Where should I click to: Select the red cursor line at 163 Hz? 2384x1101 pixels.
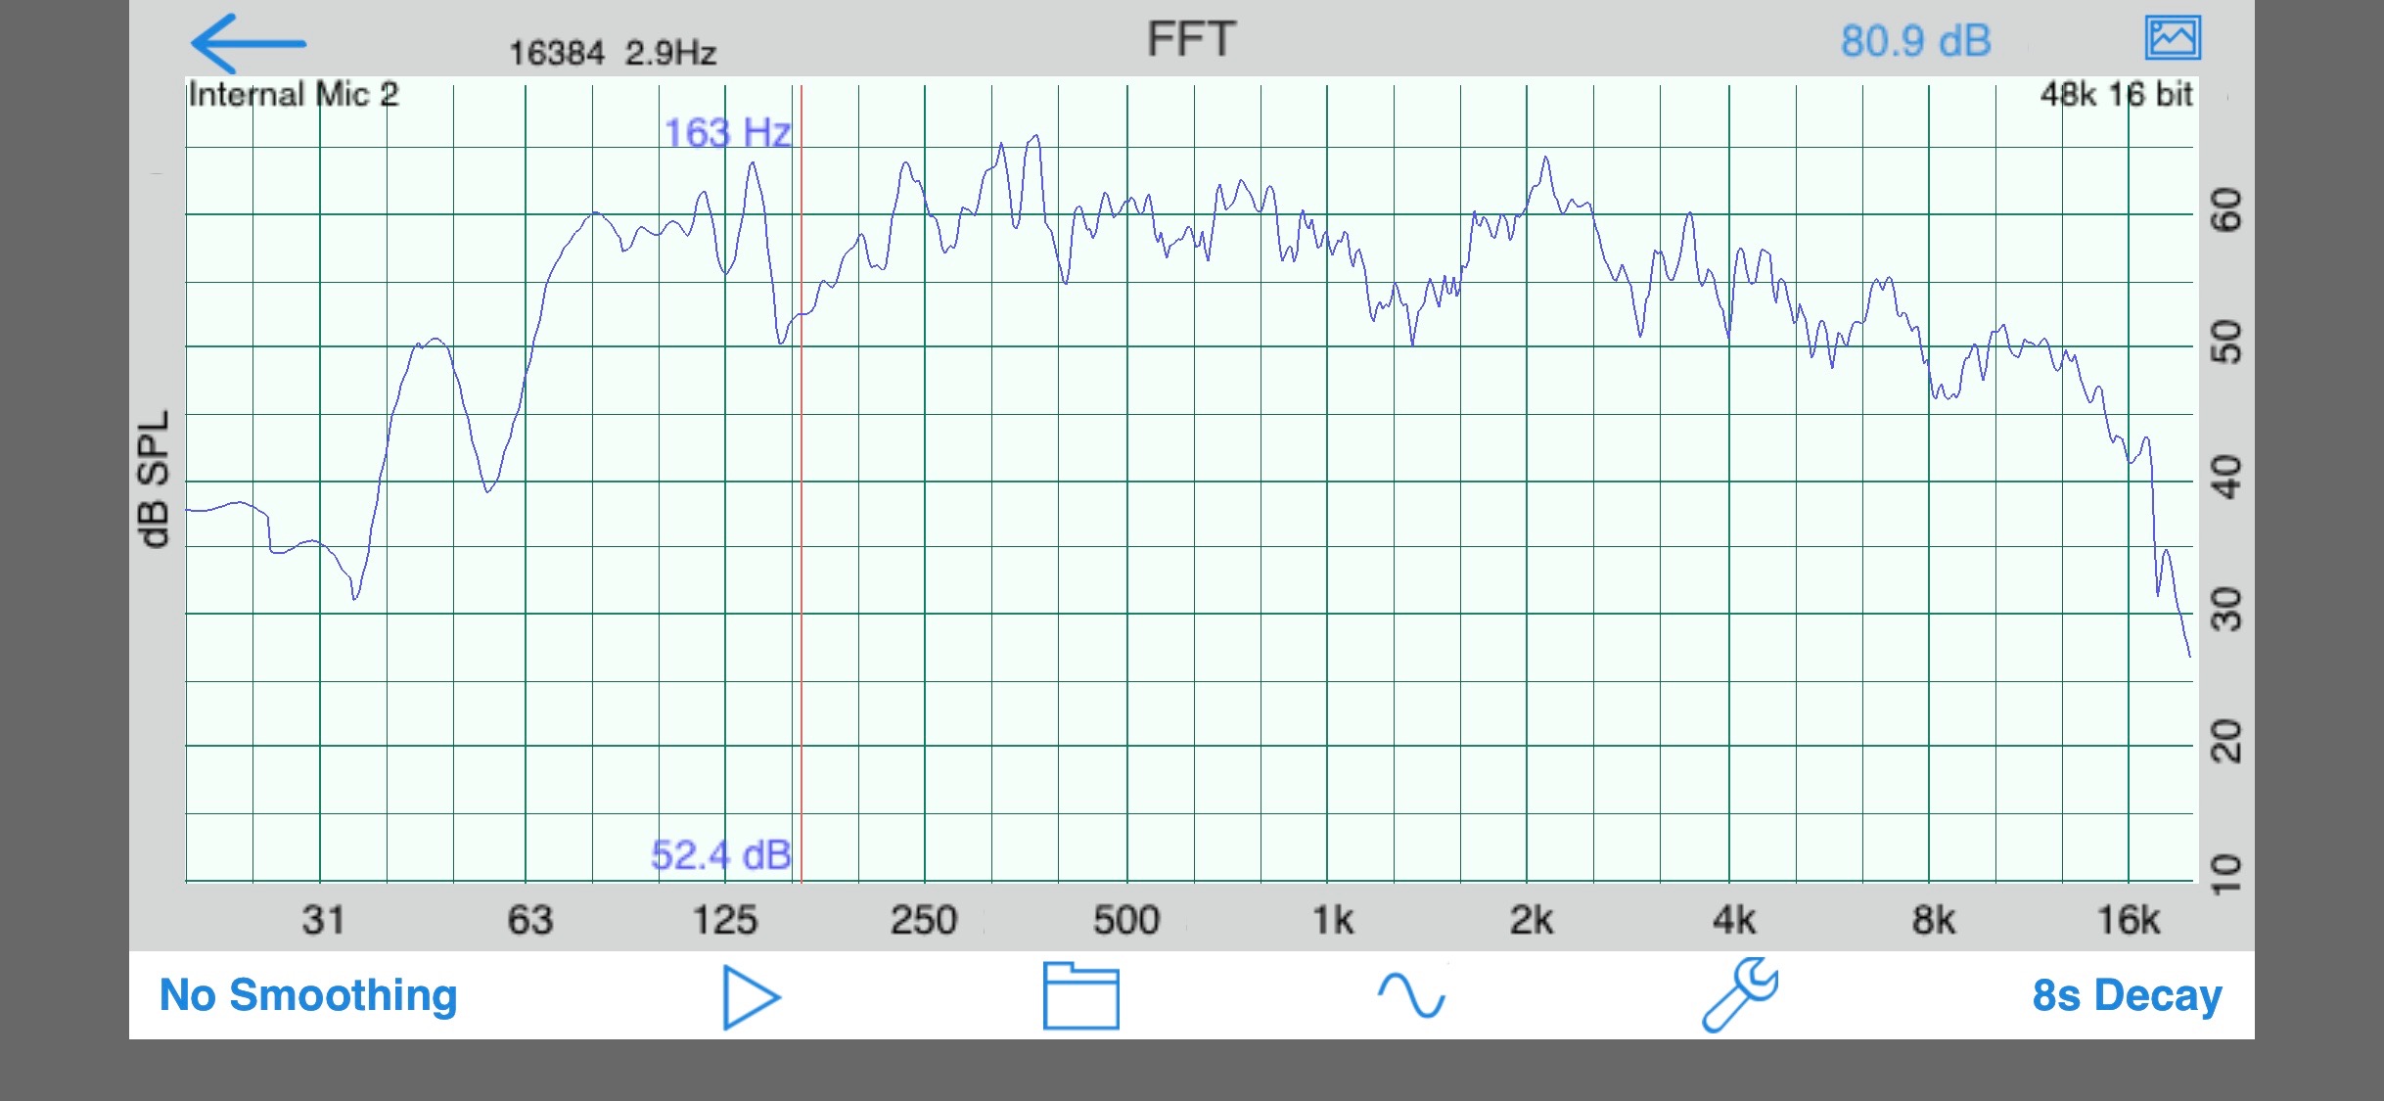tap(802, 483)
